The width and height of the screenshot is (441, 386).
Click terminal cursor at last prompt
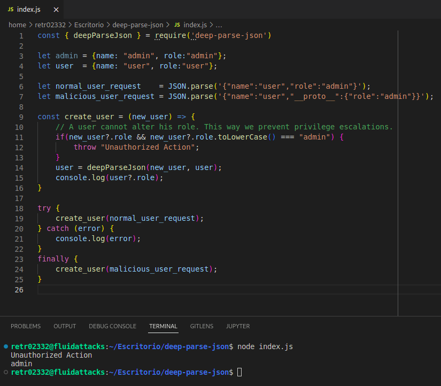[x=239, y=372]
